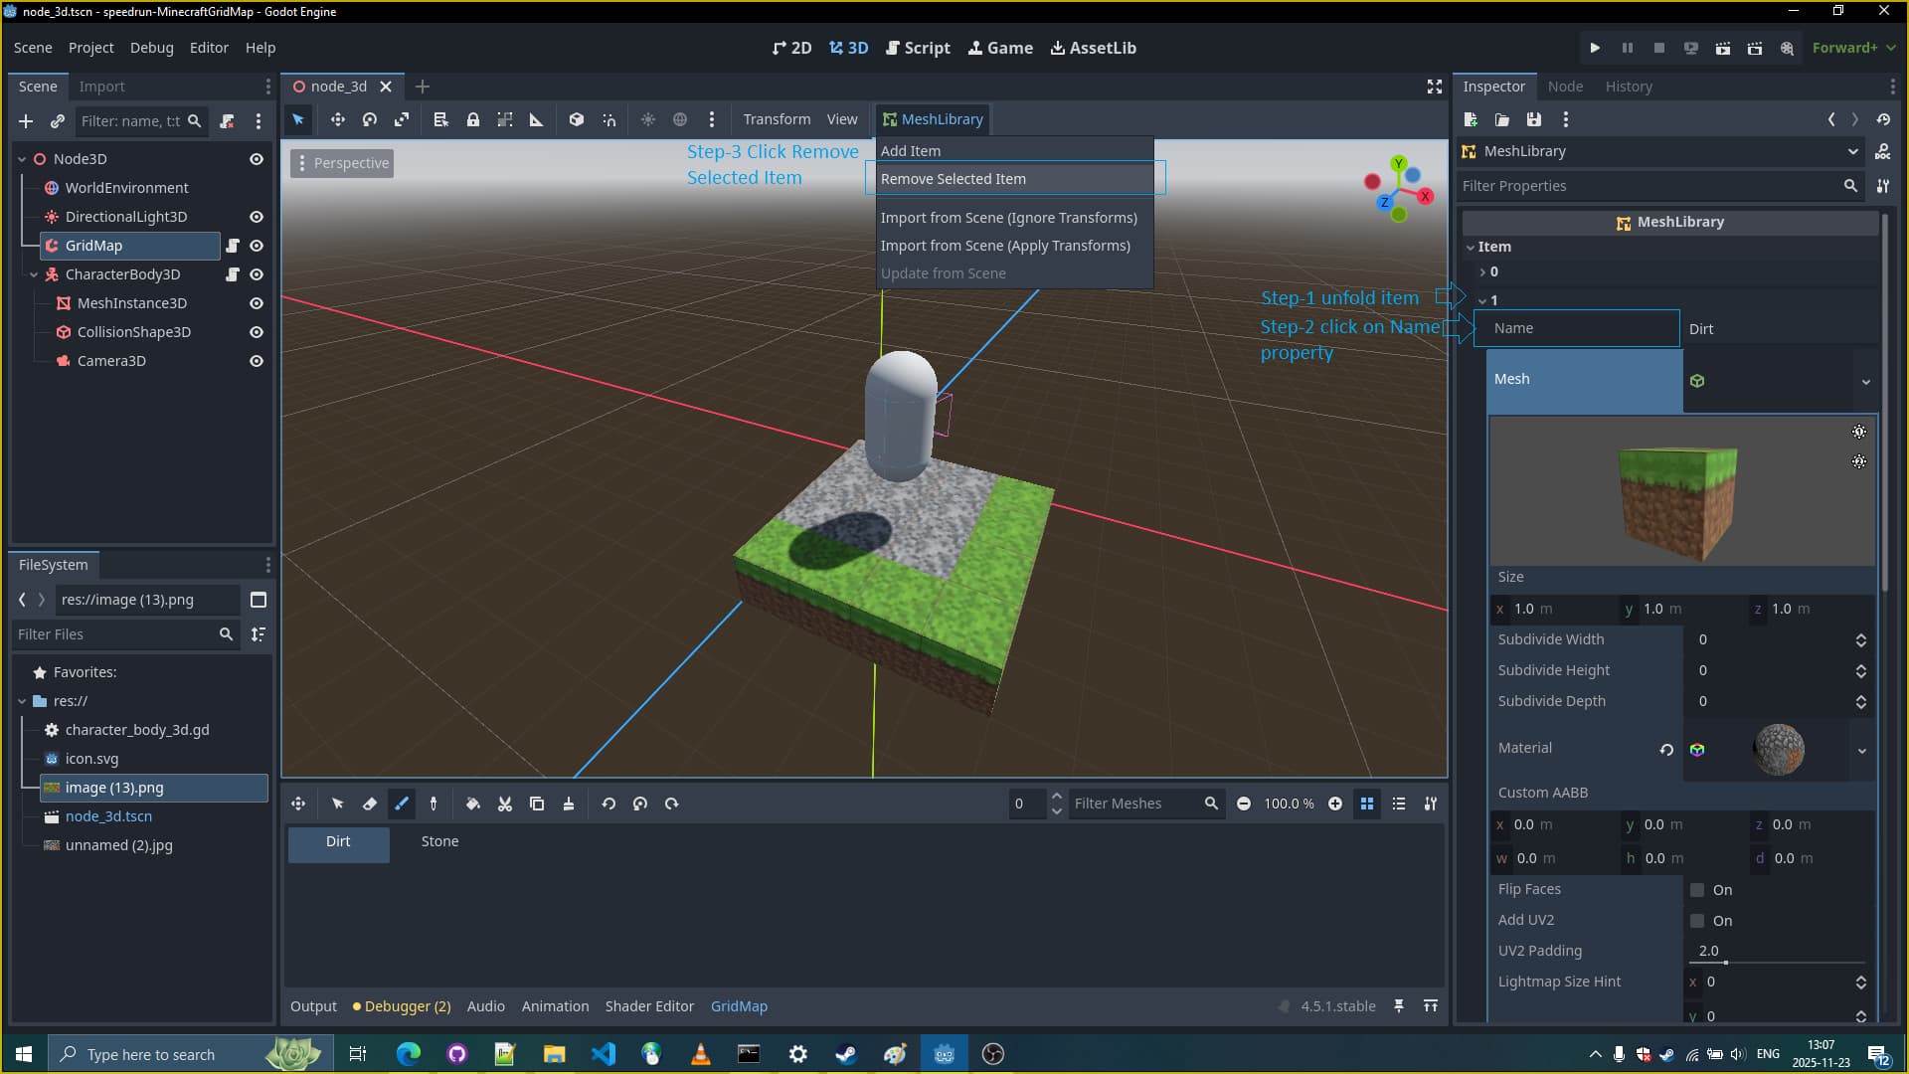
Task: Select the Move mode tool icon
Action: click(338, 119)
